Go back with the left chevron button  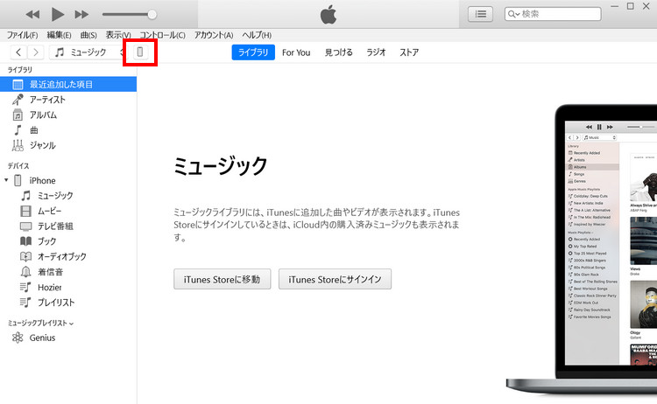click(18, 52)
